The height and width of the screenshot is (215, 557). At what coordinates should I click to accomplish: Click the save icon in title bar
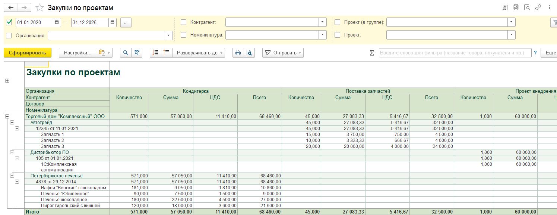[504, 7]
